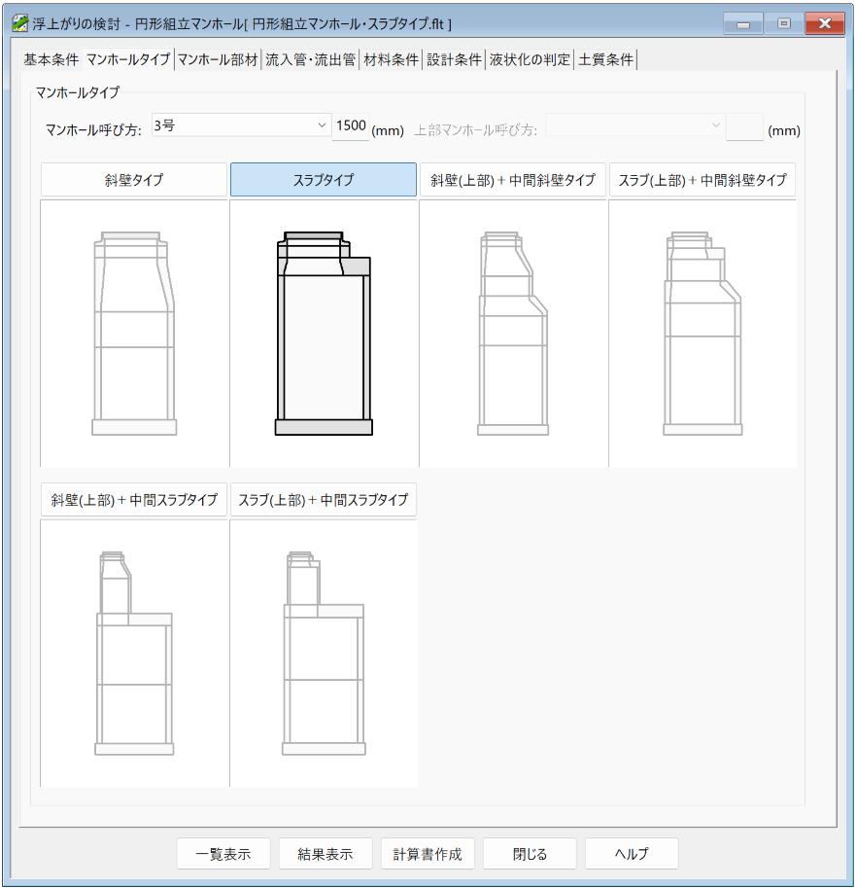Open help with the ヘルプ button

tap(632, 853)
